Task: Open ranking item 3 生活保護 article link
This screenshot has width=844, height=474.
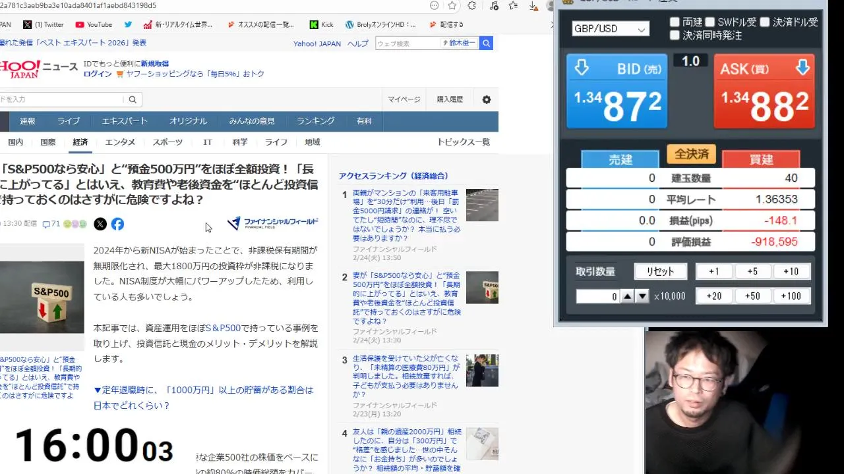Action: pyautogui.click(x=406, y=377)
